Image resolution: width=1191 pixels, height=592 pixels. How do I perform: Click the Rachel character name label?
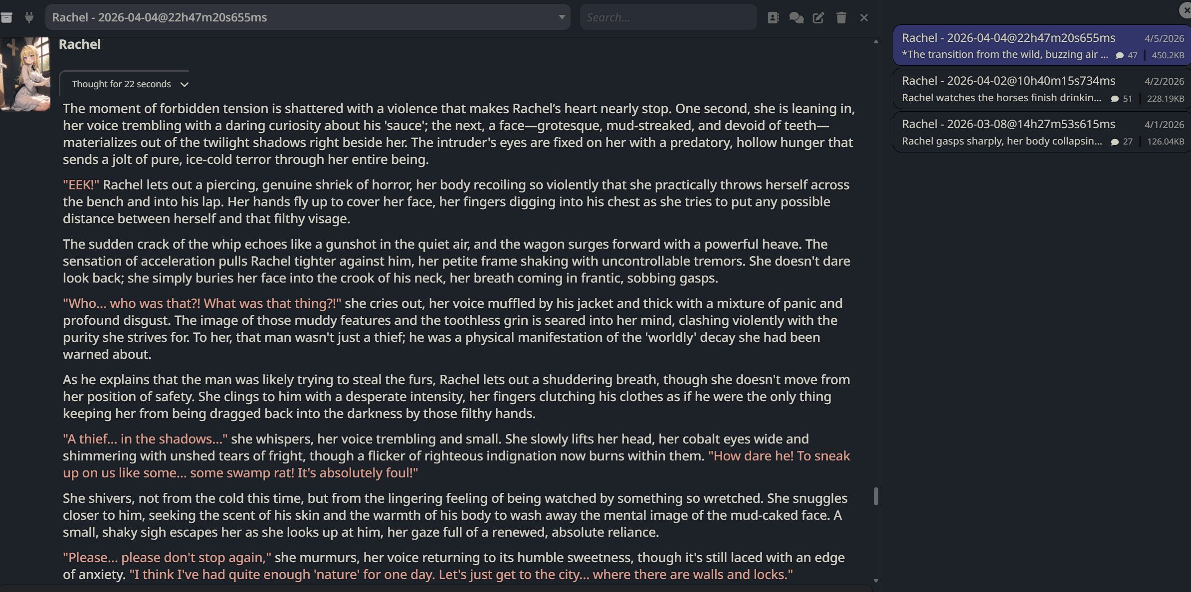[80, 44]
